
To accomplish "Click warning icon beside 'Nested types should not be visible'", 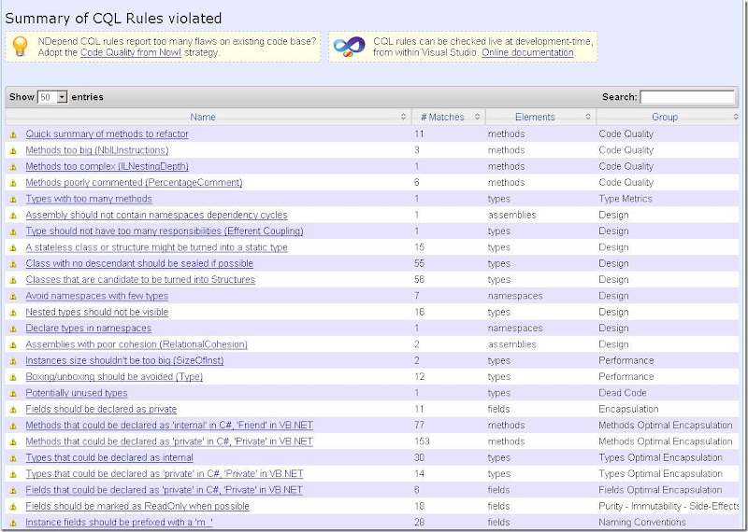I will coord(13,313).
